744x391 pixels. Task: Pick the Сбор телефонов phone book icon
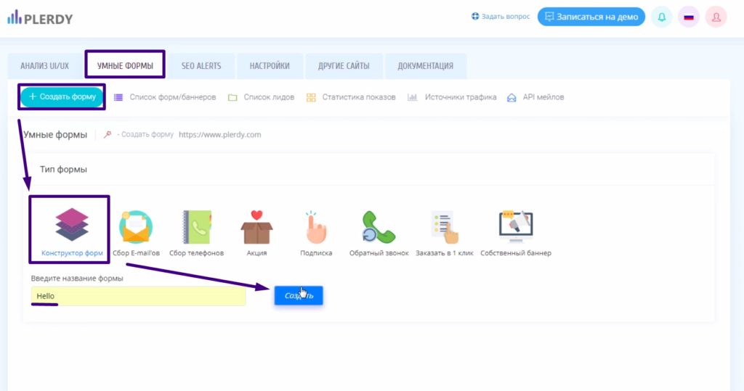coord(196,227)
